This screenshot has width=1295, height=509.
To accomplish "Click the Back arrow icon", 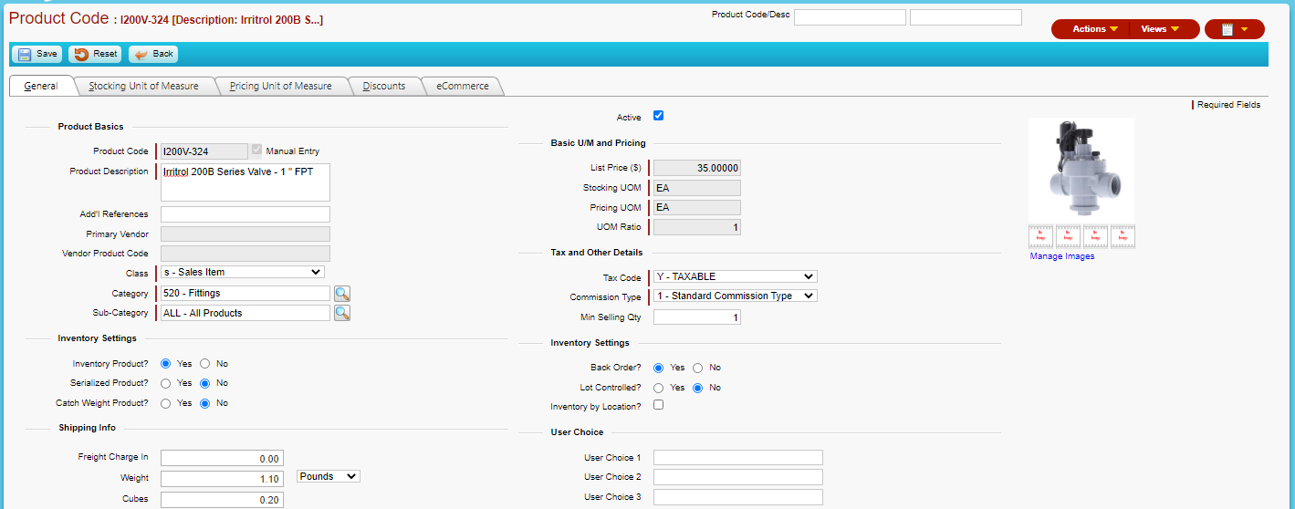I will (141, 54).
